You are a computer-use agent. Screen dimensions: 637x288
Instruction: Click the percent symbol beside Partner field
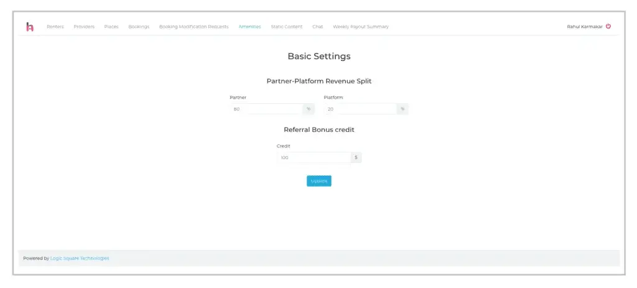point(309,109)
